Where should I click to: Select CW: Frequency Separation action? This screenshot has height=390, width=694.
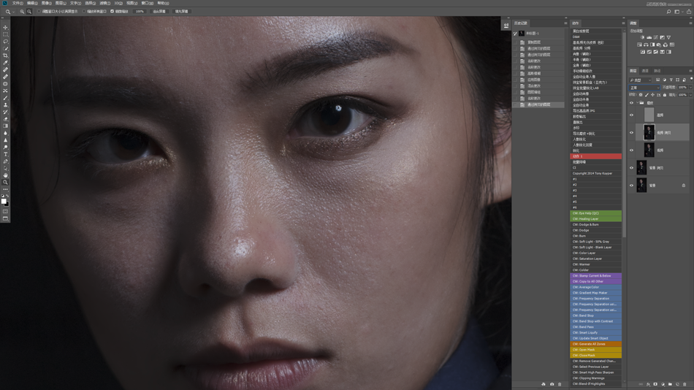click(595, 299)
